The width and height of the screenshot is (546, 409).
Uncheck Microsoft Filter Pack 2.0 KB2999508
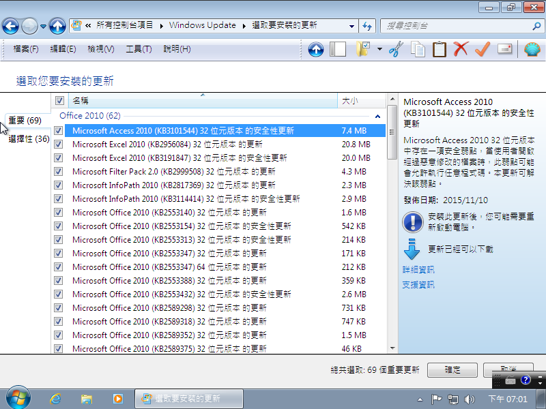pos(59,172)
